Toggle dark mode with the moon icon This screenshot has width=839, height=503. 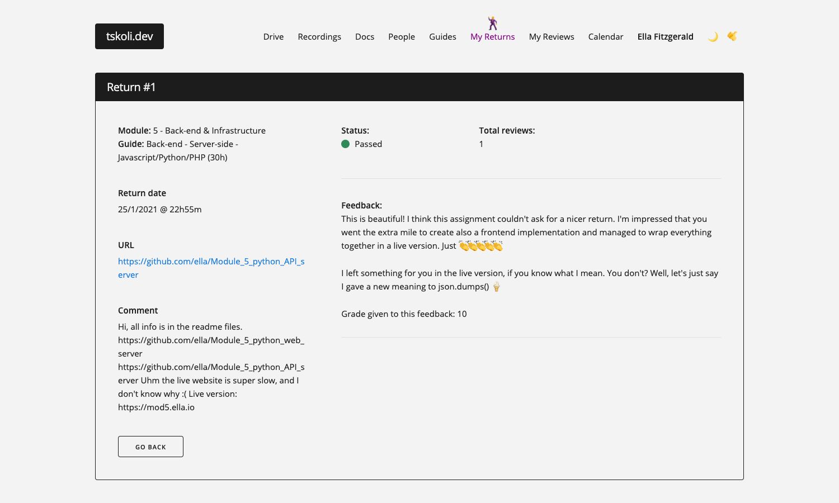(x=713, y=37)
